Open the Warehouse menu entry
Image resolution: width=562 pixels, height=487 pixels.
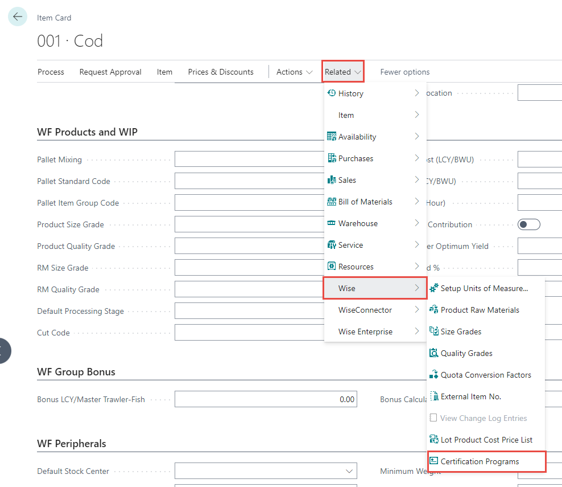pyautogui.click(x=358, y=223)
